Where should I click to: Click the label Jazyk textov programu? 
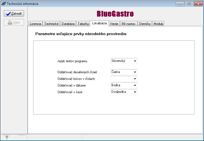(72, 61)
